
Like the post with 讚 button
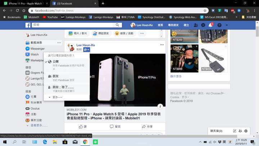tap(83, 127)
